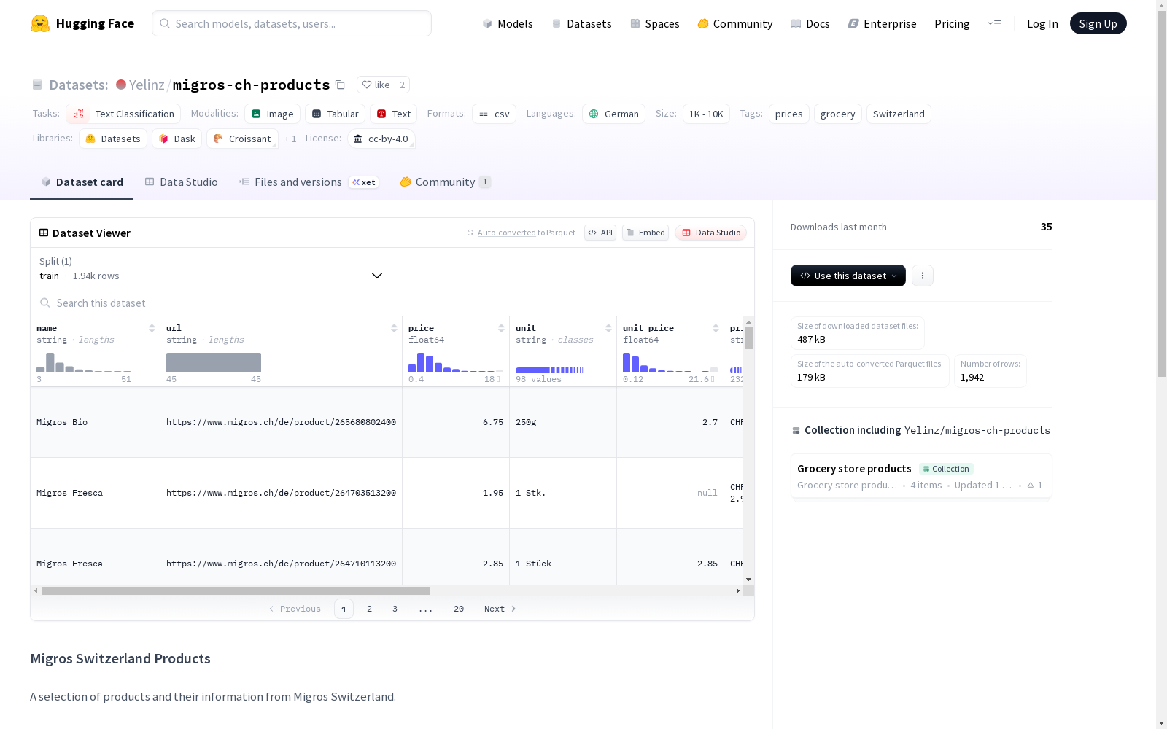Image resolution: width=1167 pixels, height=729 pixels.
Task: Select the grocery tag
Action: (837, 114)
